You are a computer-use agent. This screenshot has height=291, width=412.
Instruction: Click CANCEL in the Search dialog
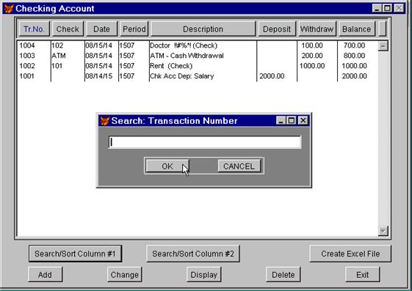tap(239, 166)
